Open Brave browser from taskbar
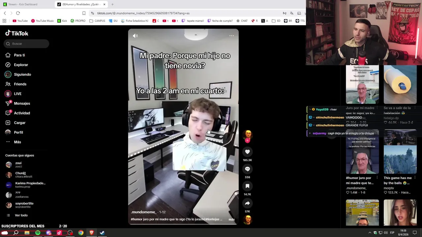Viewport: 422px width, 237px height. click(x=92, y=233)
